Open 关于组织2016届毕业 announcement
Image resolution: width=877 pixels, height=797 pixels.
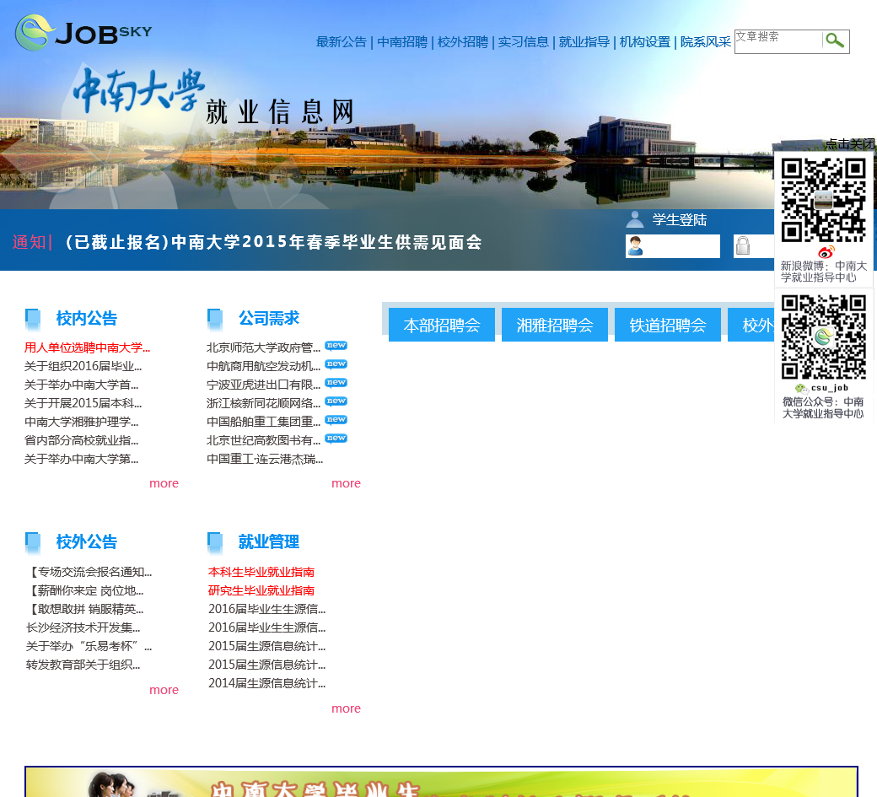coord(83,366)
